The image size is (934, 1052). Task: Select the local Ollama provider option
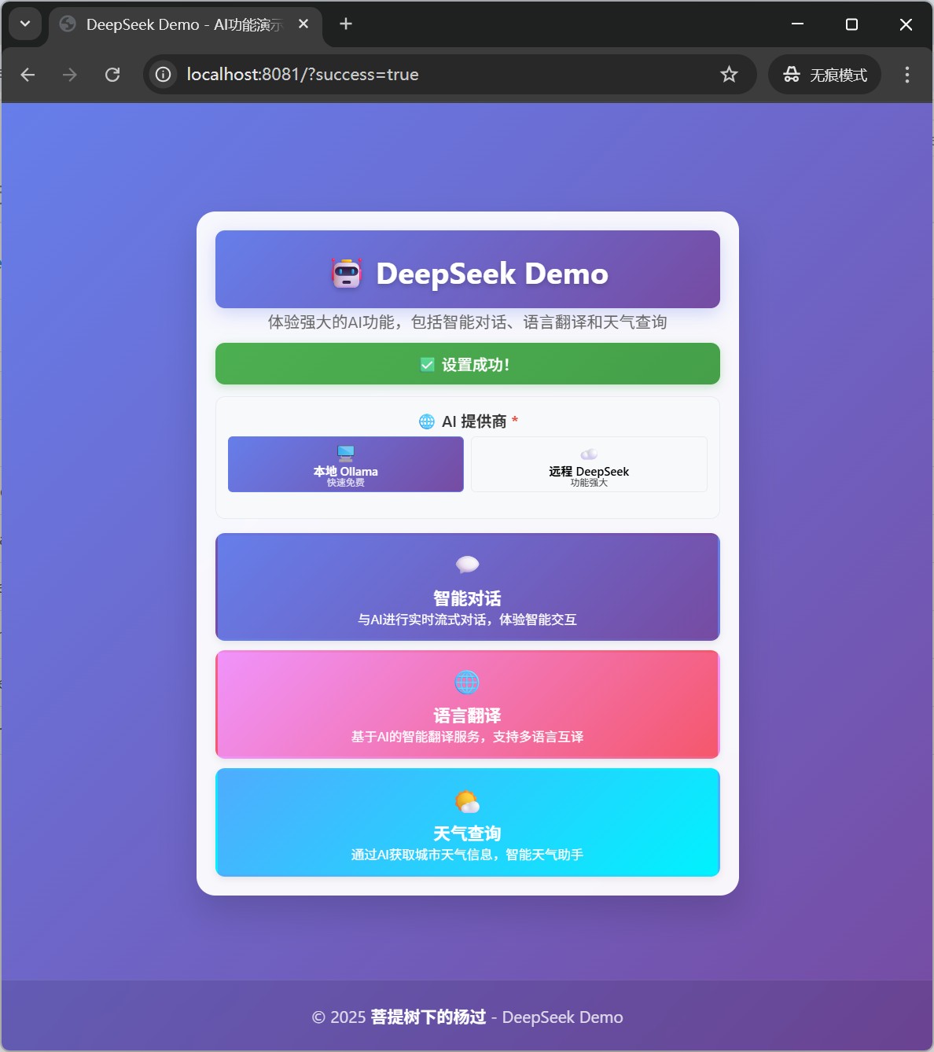point(346,465)
